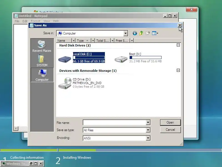Maximize the Notepad window
This screenshot has height=167, width=222.
170,16
